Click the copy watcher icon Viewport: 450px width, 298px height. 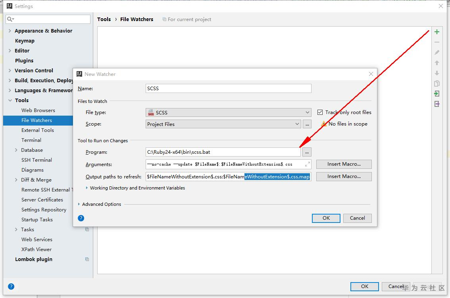437,83
